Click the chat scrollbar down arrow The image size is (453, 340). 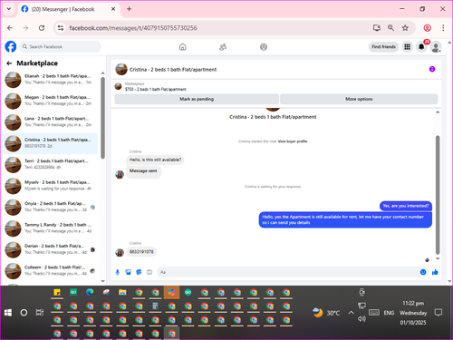coord(438,259)
